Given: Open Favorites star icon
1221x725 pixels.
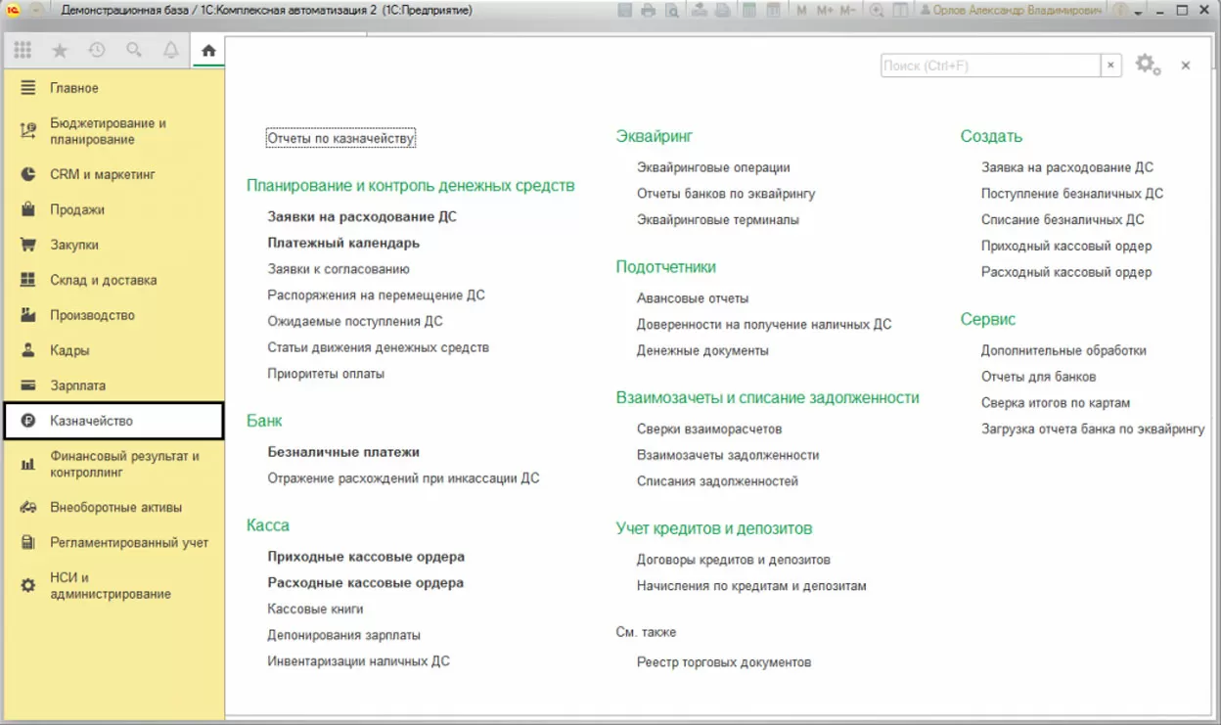Looking at the screenshot, I should pyautogui.click(x=59, y=50).
